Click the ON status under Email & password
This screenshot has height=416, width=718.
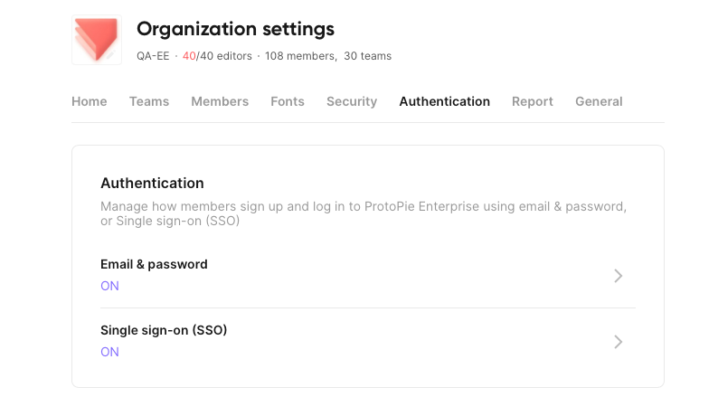coord(110,286)
